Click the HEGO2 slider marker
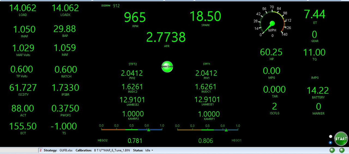The height and width of the screenshot is (154, 349). coord(149,130)
